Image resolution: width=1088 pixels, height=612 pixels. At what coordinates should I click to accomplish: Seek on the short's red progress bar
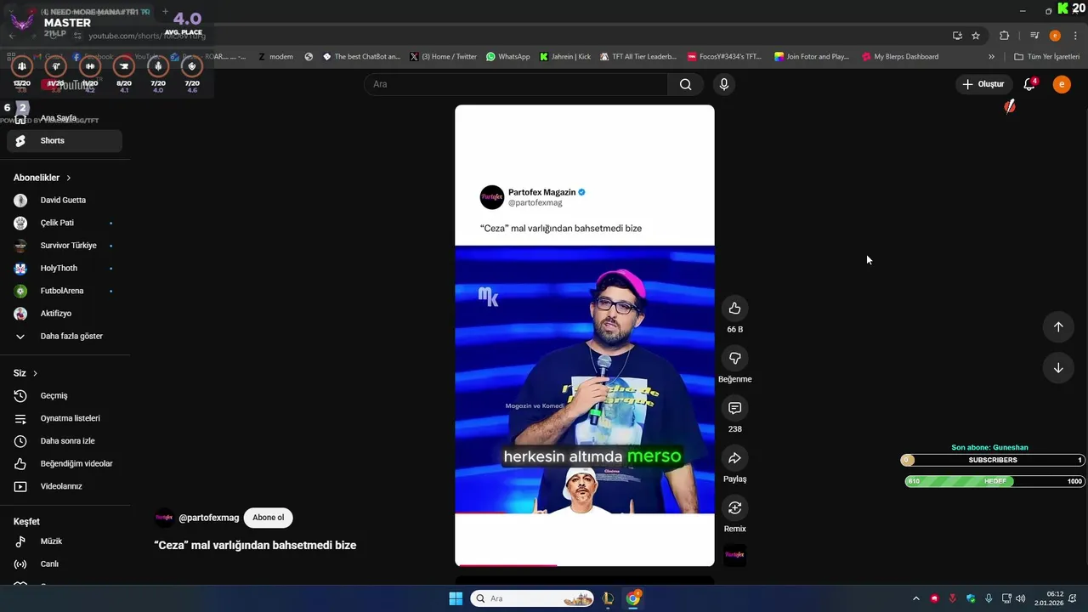[585, 565]
